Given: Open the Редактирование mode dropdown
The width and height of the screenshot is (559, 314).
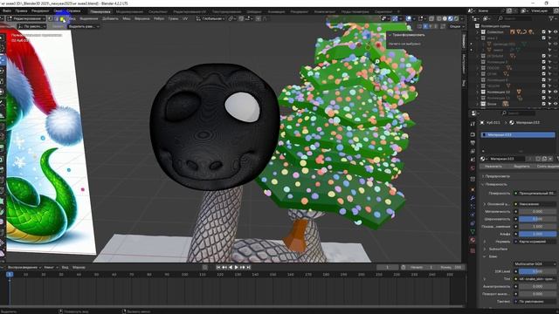Looking at the screenshot, I should pos(26,18).
